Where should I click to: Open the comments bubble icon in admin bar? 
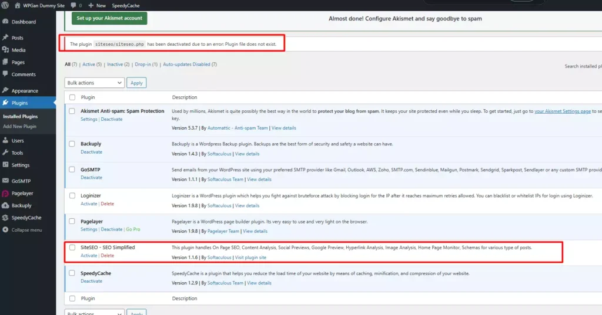point(73,5)
